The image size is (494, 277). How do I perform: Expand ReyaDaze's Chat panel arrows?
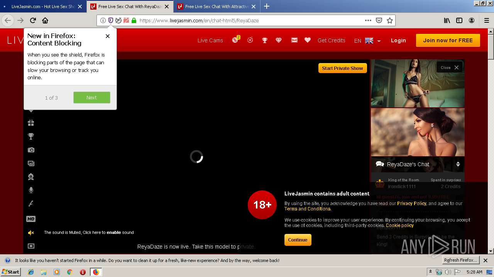coord(458,164)
